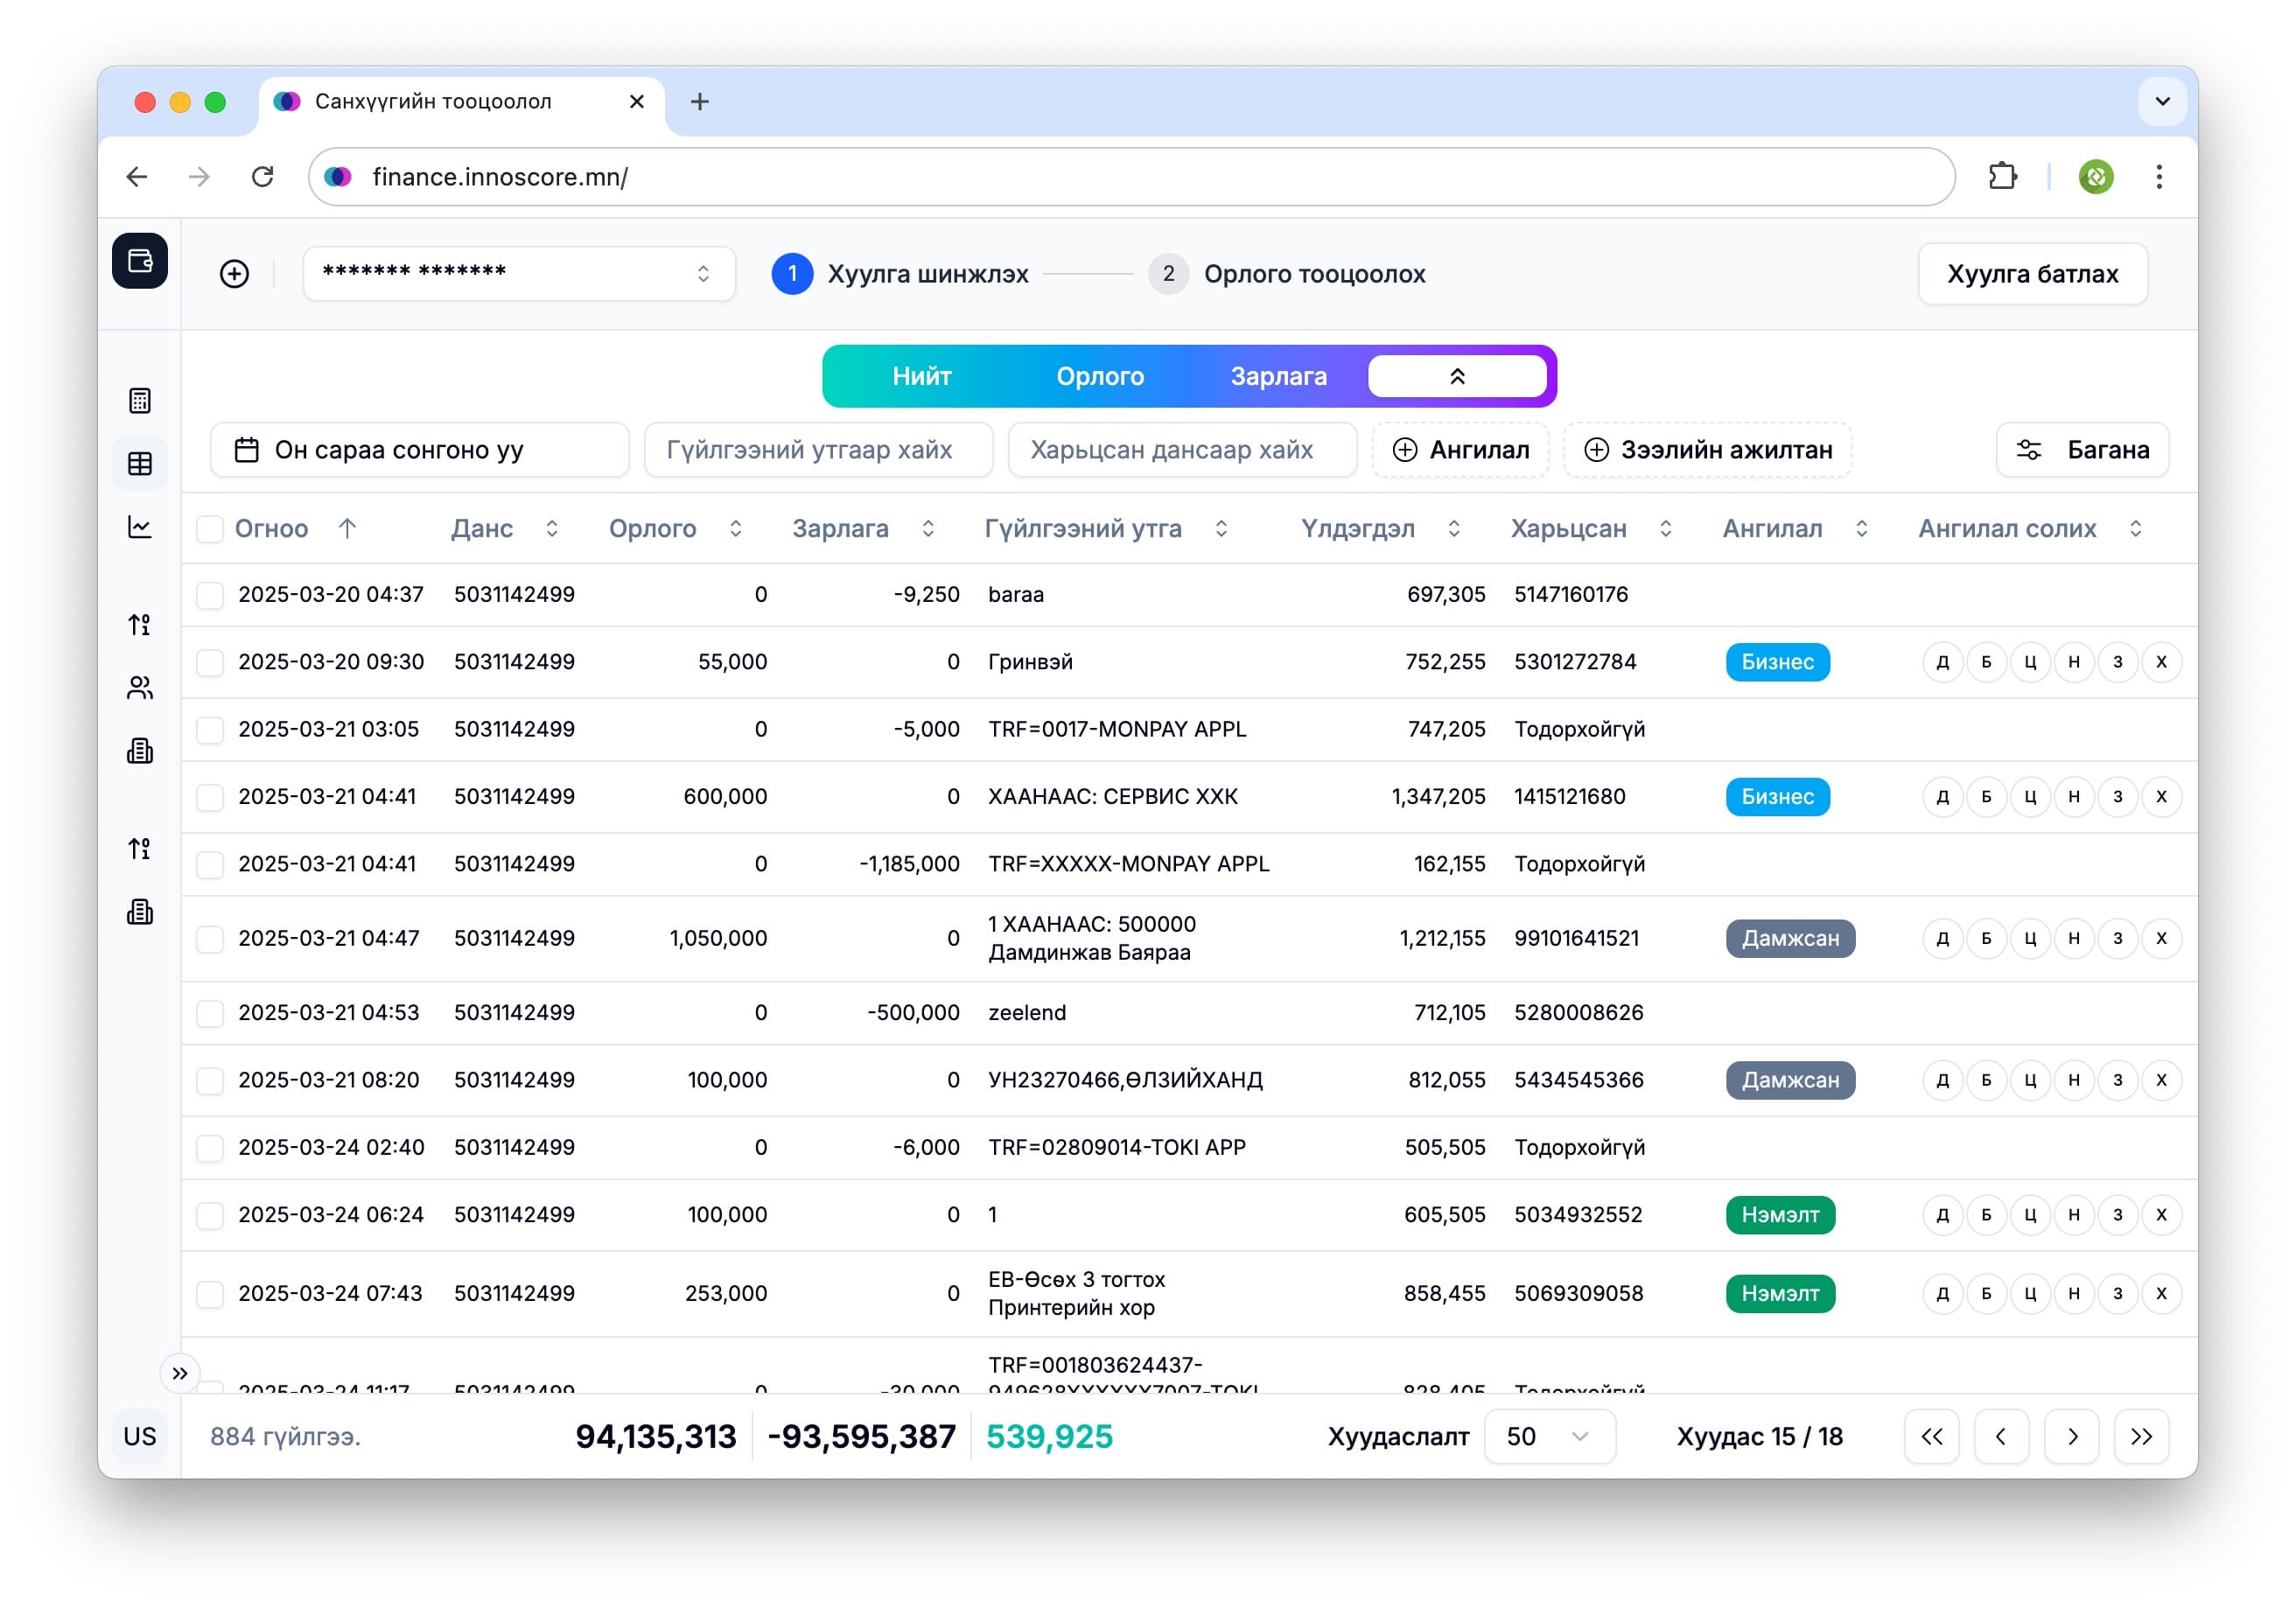Switch to the Орлого tab
Screen dimensions: 2296x1608
pos(1100,377)
